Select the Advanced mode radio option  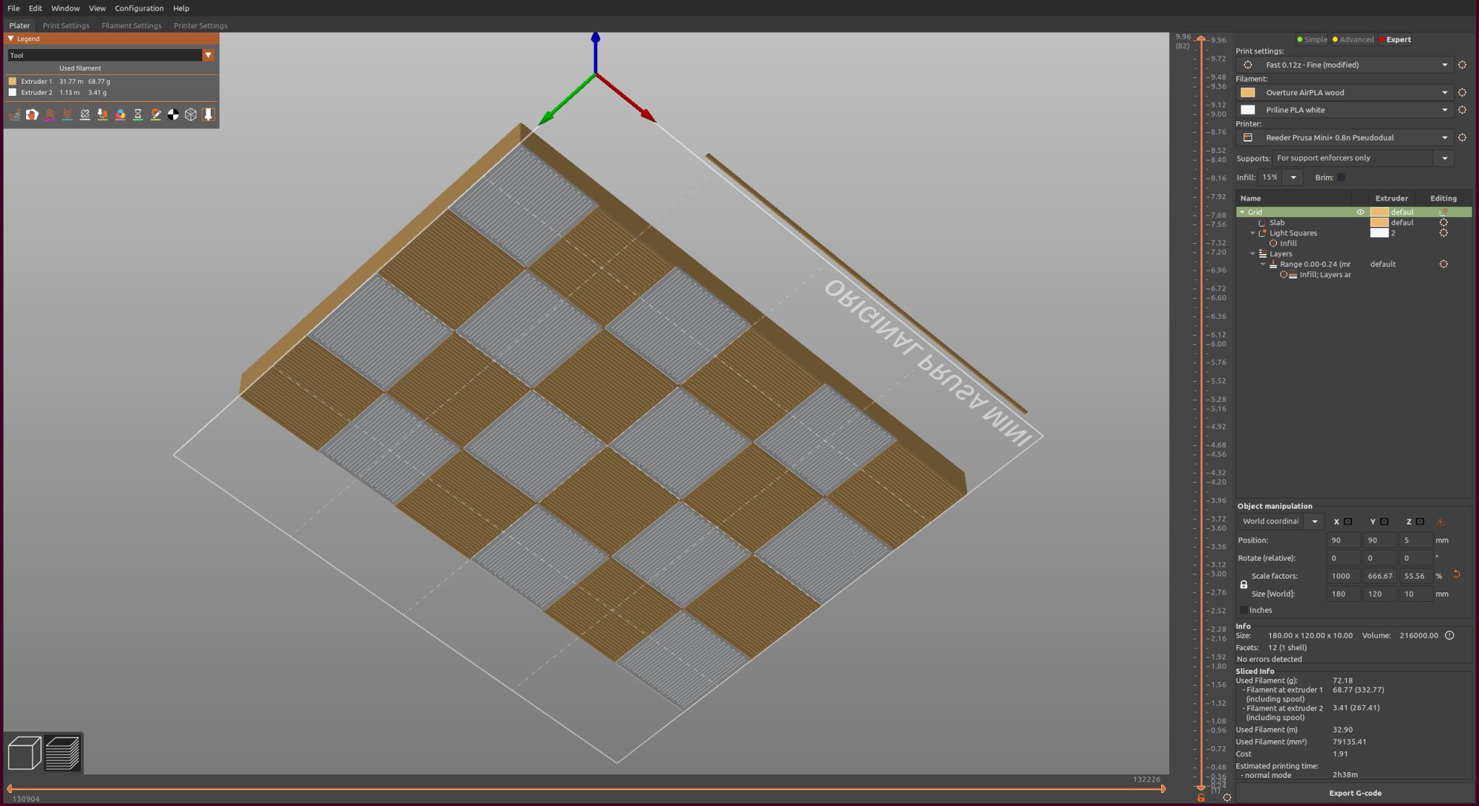point(1352,40)
